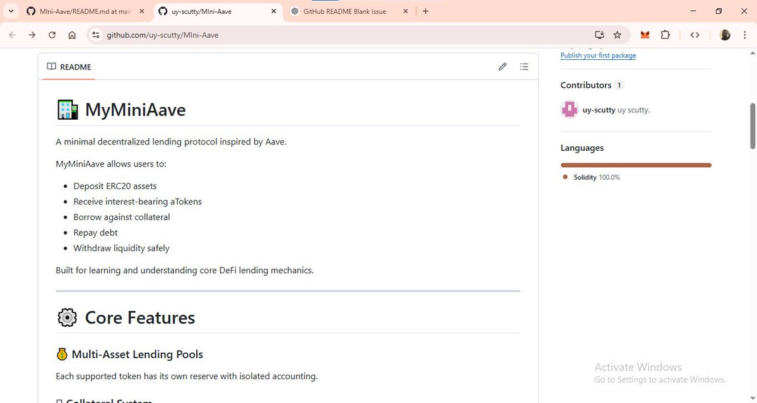Open the browser profile avatar

tap(725, 35)
